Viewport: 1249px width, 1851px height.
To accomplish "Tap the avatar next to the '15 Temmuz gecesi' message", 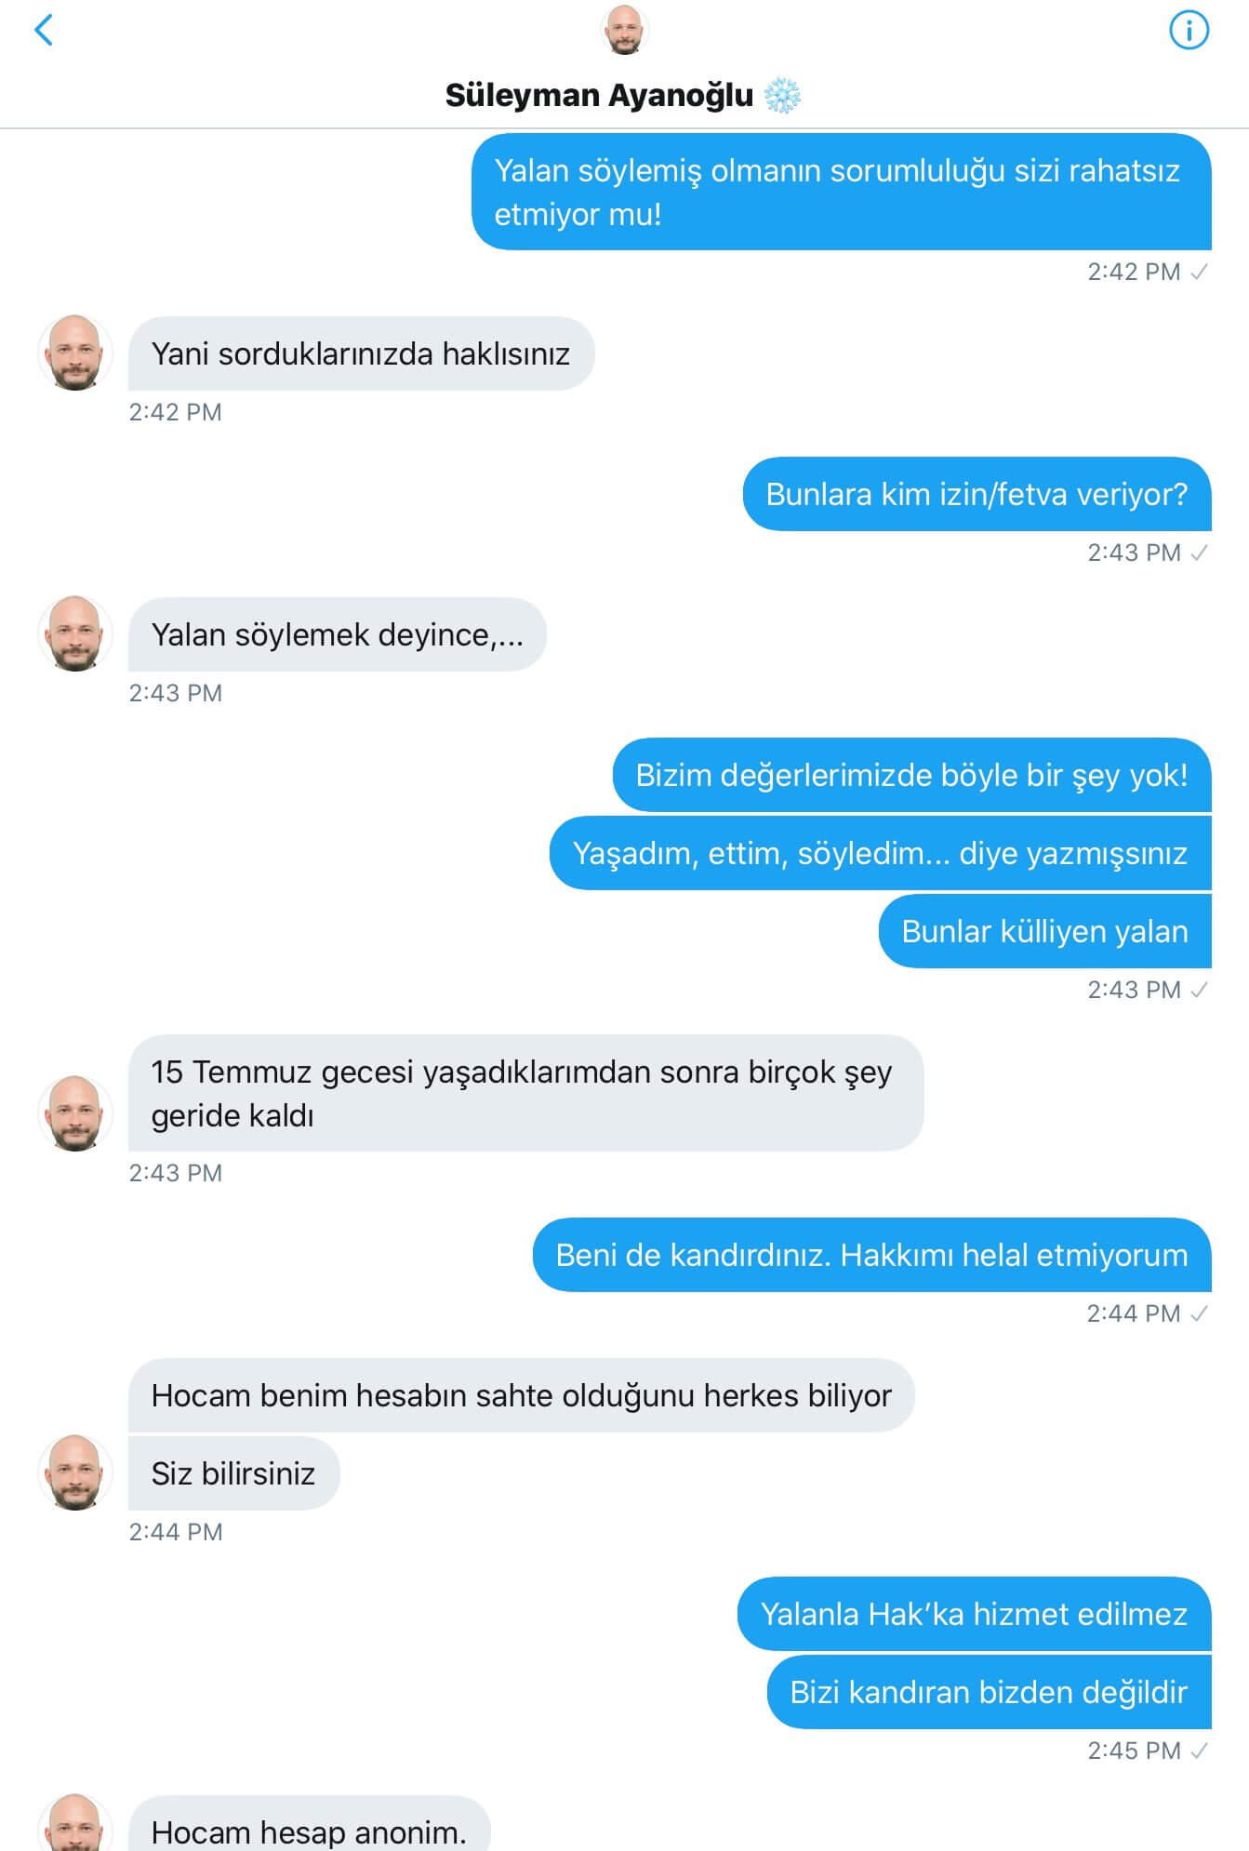I will (x=75, y=1113).
